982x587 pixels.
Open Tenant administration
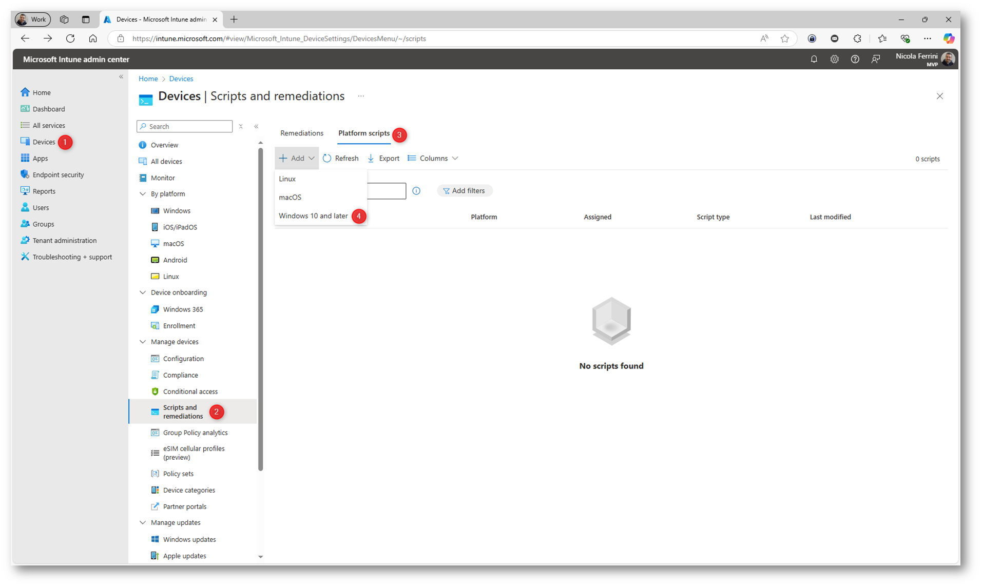(x=59, y=241)
